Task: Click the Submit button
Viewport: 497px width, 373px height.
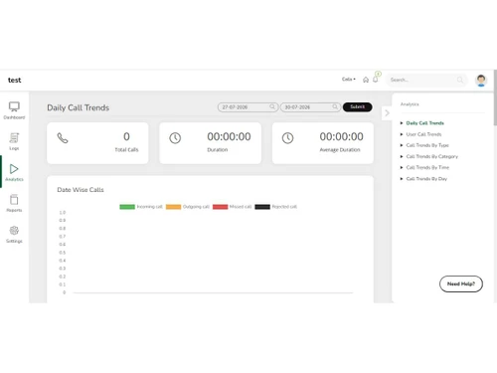Action: 357,106
